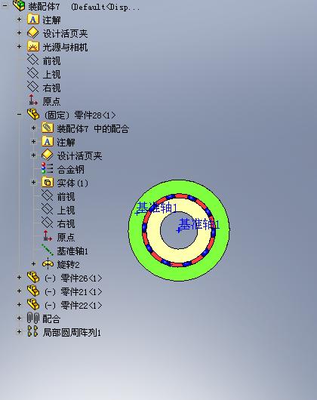
Task: Expand the 实体(1) solid bodies folder
Action: point(33,182)
